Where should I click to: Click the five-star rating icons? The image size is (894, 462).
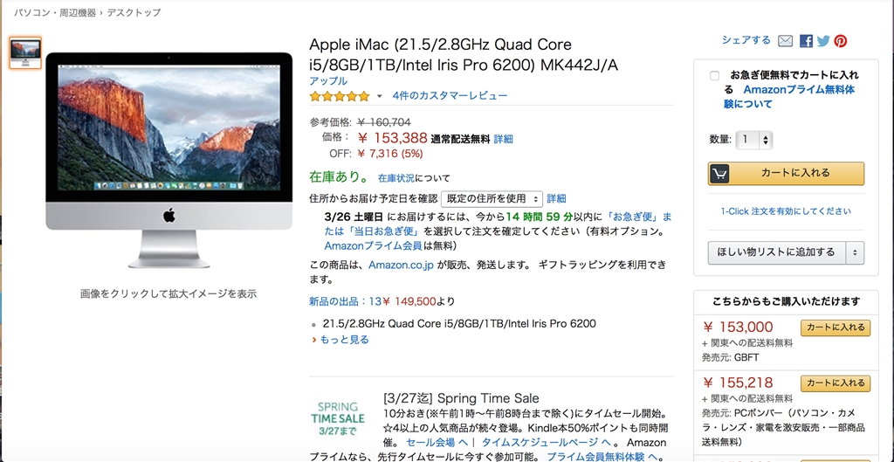[340, 96]
